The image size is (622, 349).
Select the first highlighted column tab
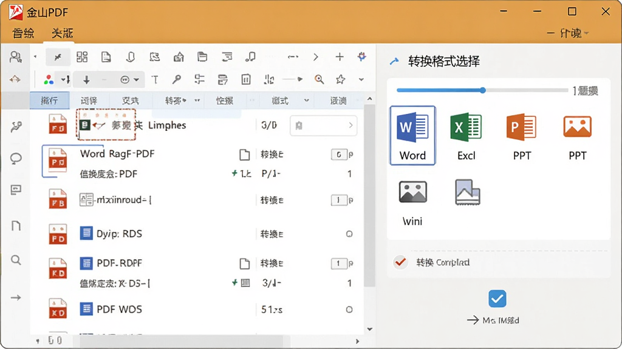tap(50, 101)
